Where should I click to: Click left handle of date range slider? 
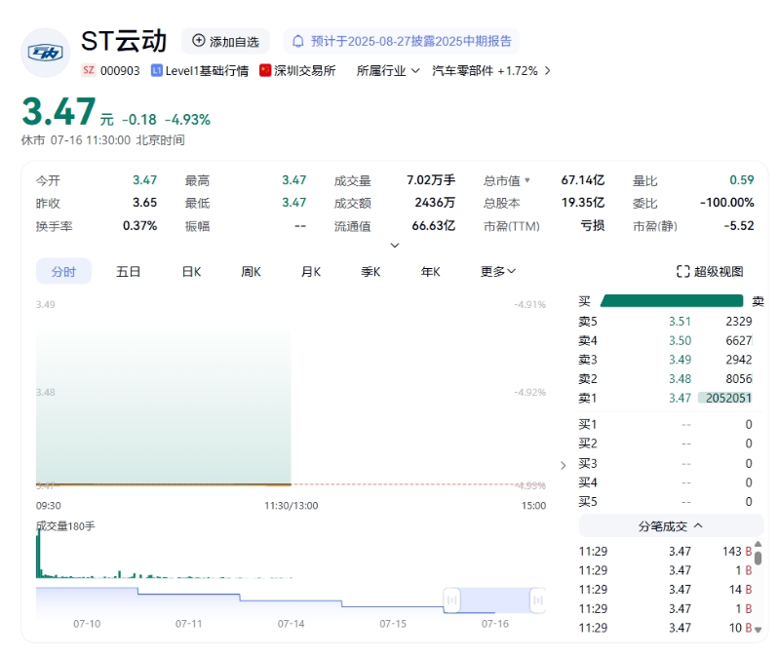pyautogui.click(x=450, y=600)
